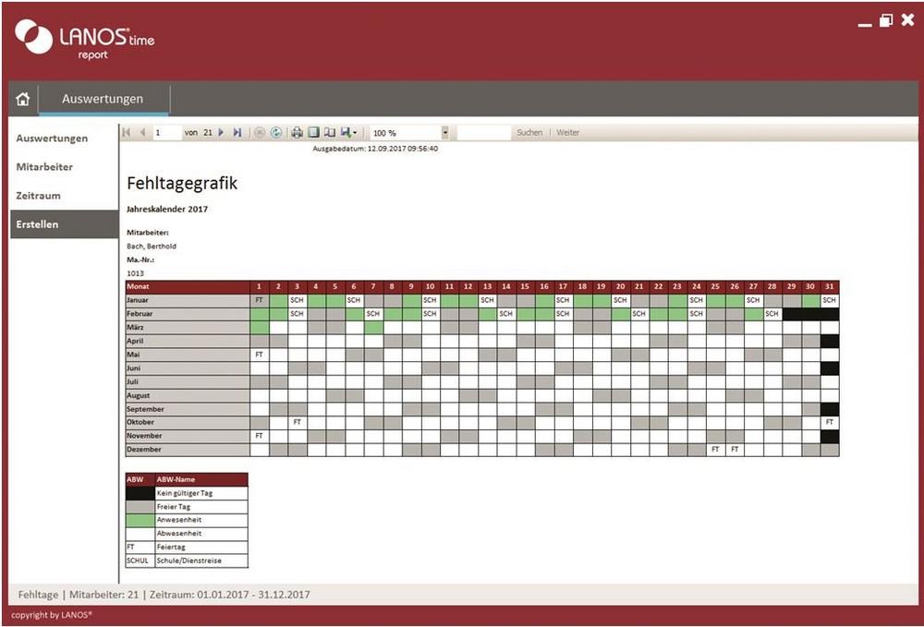Click the current page number field

pos(167,133)
